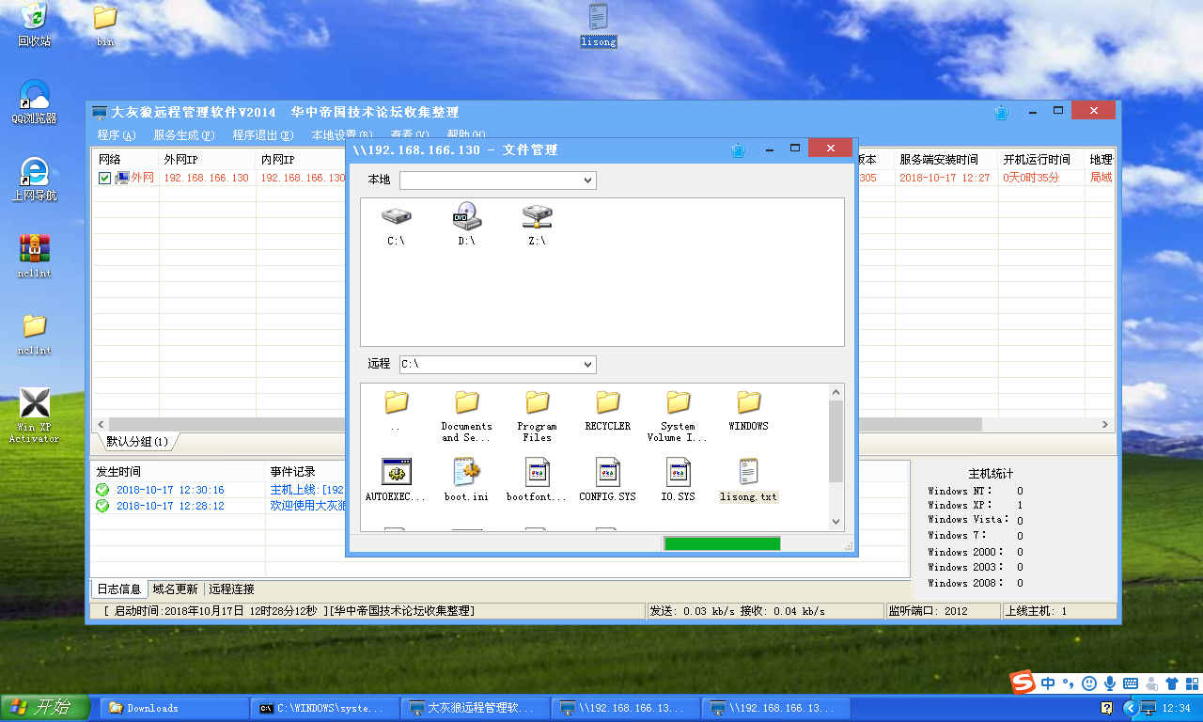Sort by the 外网IP column header
Screen dimensions: 1203x722
tap(207, 160)
